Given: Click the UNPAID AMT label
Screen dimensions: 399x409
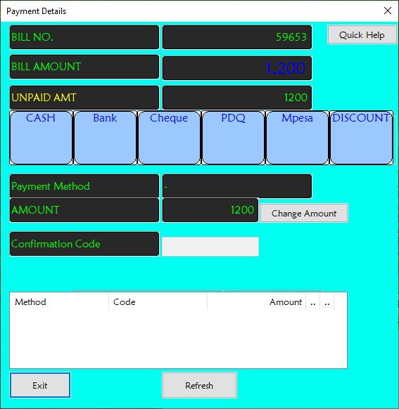Looking at the screenshot, I should pyautogui.click(x=84, y=98).
